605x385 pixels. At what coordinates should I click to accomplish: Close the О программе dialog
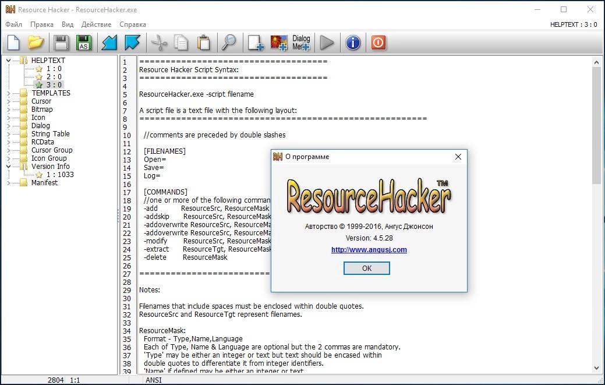(x=458, y=157)
